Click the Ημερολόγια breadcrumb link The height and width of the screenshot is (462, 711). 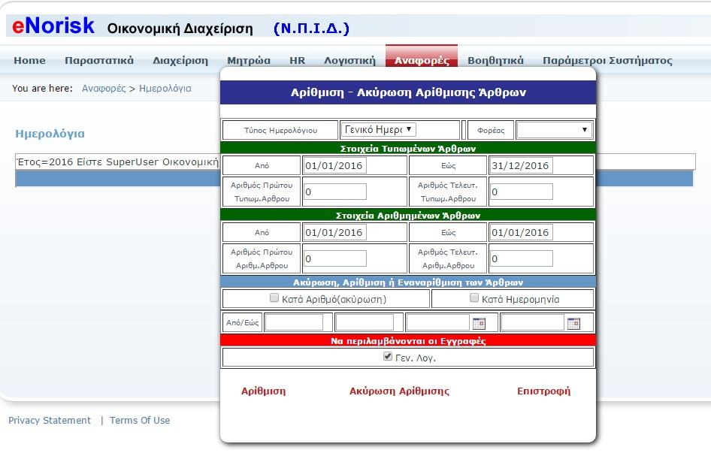pyautogui.click(x=165, y=89)
